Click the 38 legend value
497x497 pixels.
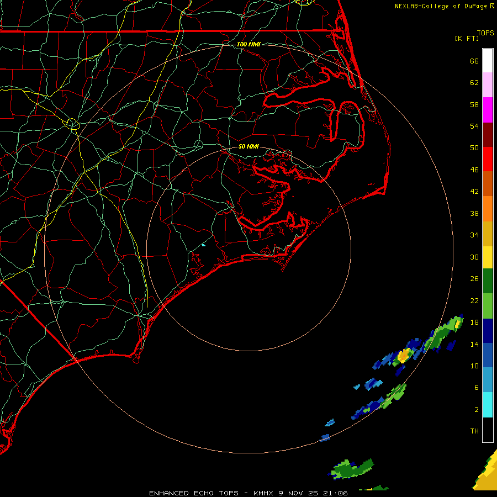coord(474,213)
